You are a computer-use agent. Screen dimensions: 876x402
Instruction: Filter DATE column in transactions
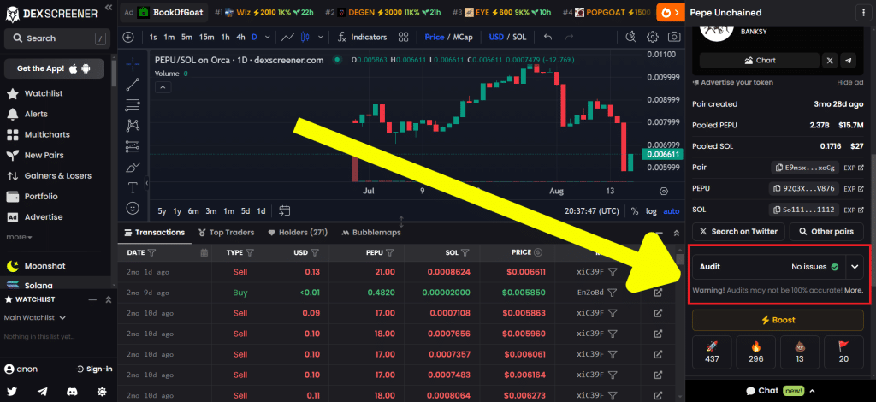pos(151,252)
